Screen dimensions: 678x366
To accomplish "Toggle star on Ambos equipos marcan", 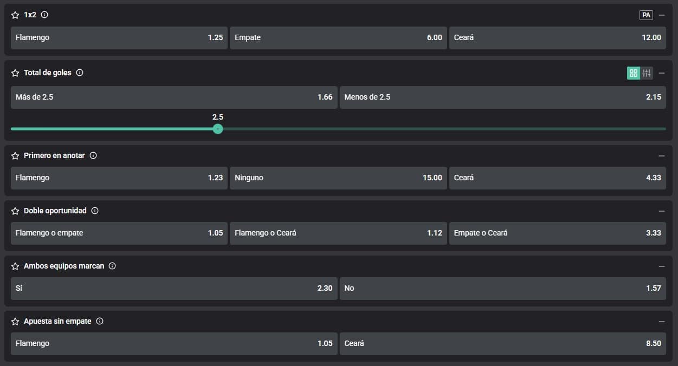I will coord(15,266).
